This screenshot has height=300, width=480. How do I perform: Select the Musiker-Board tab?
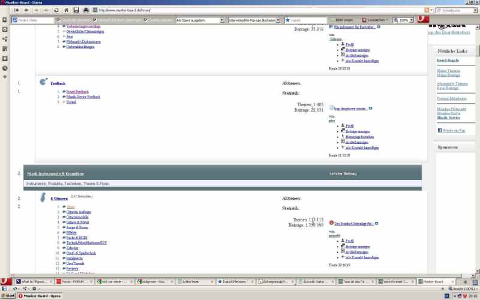tap(437, 281)
